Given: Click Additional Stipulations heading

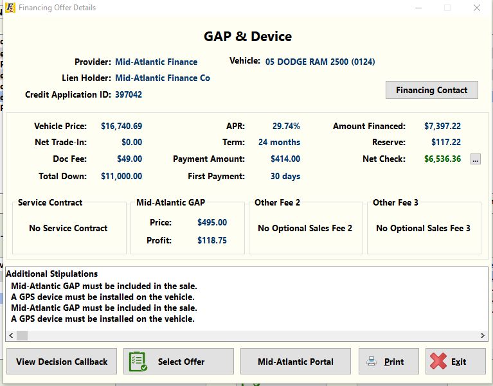Looking at the screenshot, I should coord(52,274).
